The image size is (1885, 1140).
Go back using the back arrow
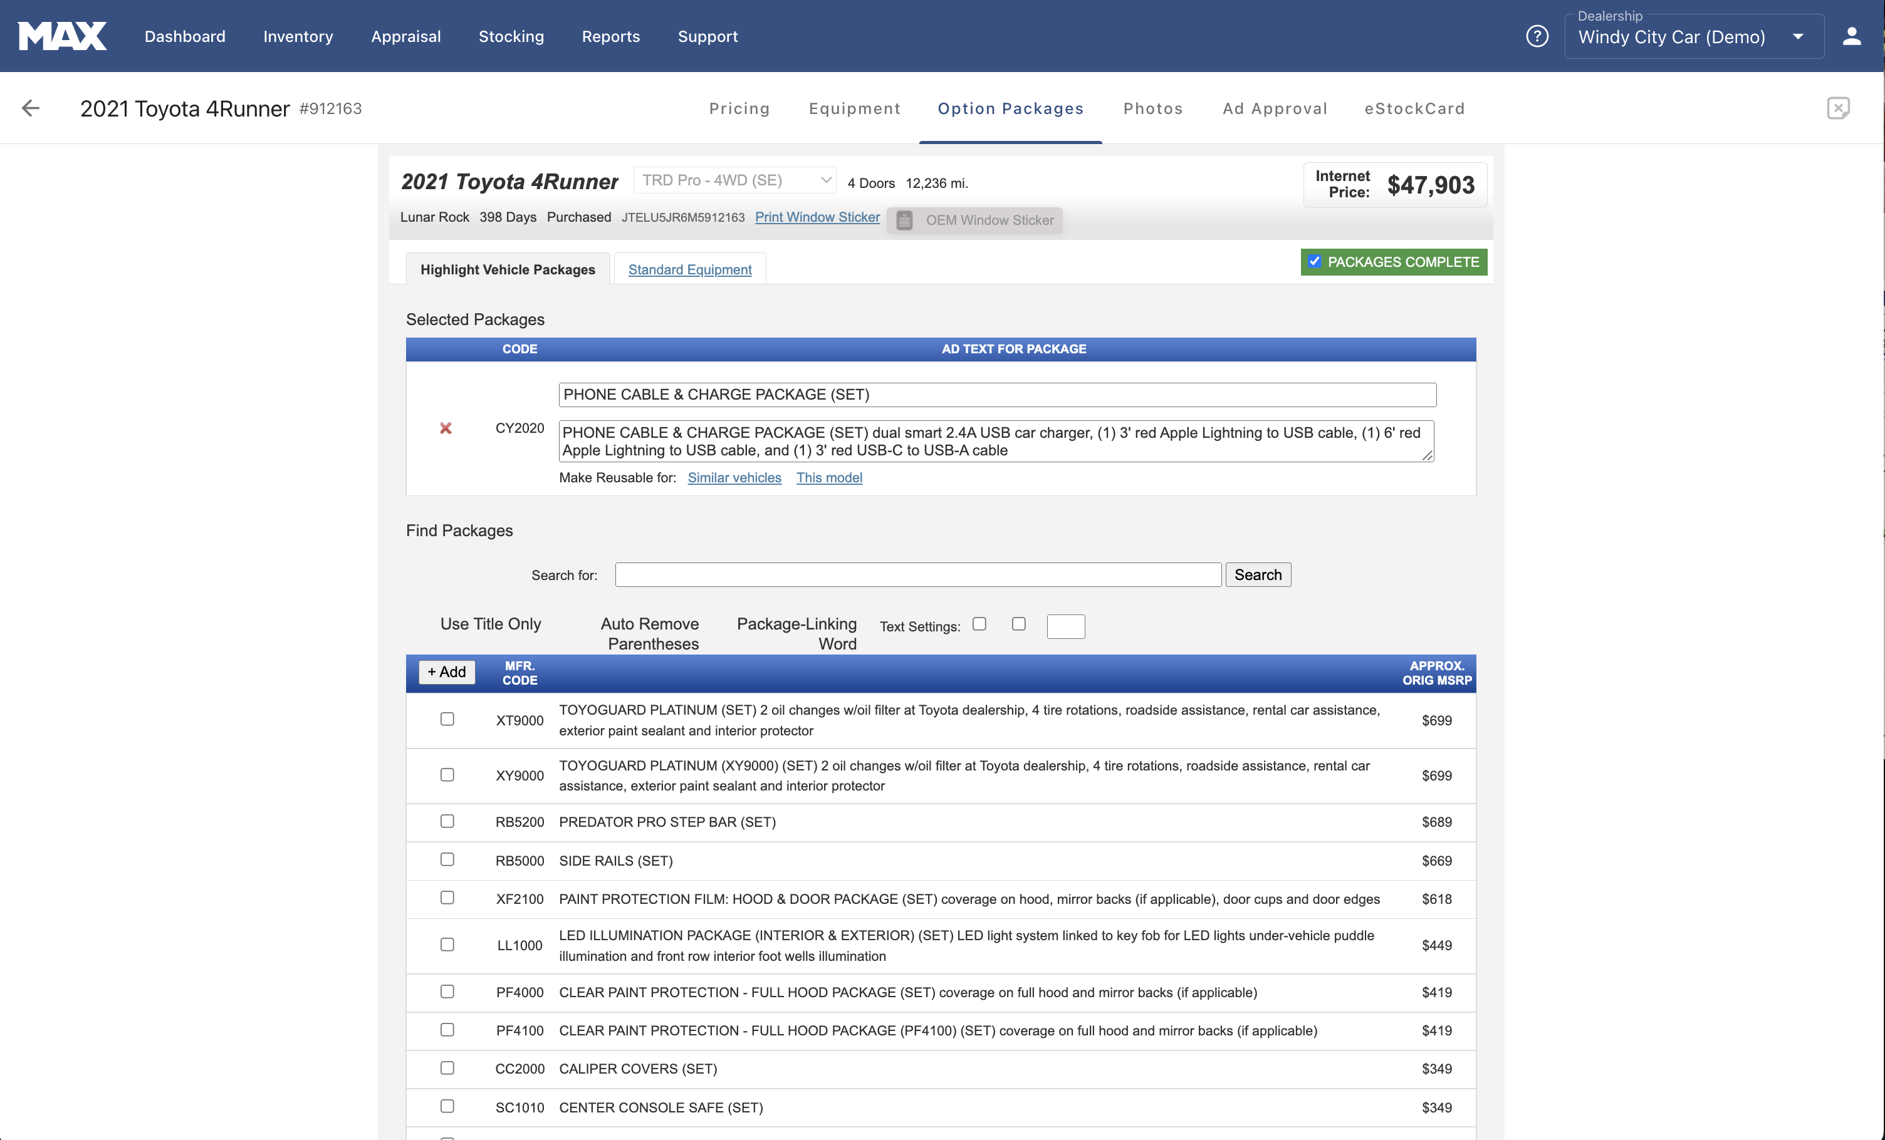31,108
